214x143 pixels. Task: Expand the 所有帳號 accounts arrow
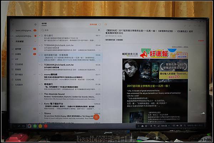tap(13, 41)
